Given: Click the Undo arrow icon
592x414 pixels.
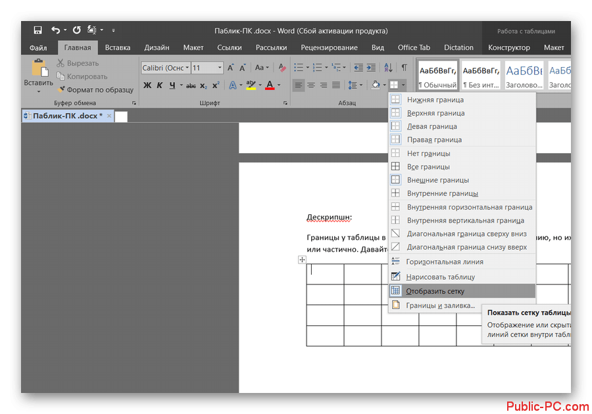Looking at the screenshot, I should [x=55, y=30].
